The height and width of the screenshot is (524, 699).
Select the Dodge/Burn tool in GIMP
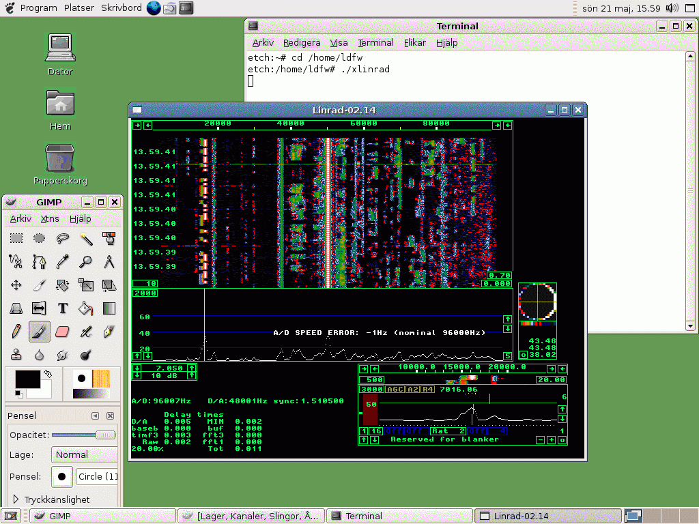(x=85, y=355)
